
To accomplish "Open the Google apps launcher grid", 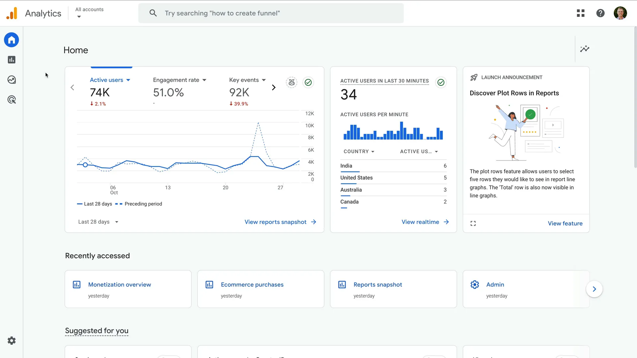I will click(x=581, y=13).
